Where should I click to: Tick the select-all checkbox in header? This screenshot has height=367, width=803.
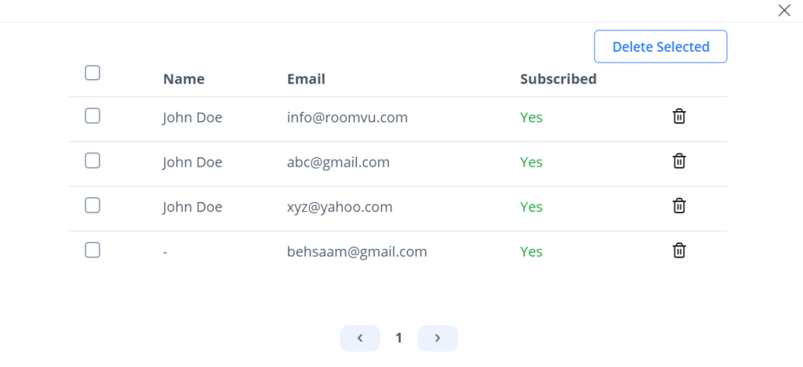click(93, 73)
